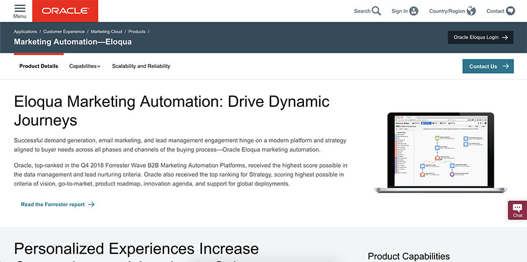Click the Search magnifier icon

pyautogui.click(x=377, y=11)
